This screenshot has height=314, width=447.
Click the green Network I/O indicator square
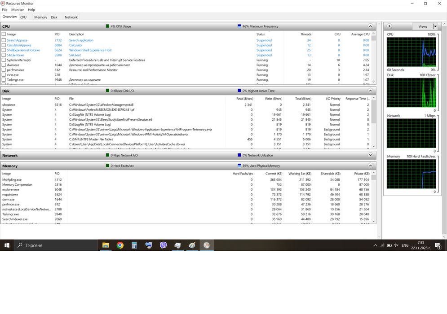(107, 155)
